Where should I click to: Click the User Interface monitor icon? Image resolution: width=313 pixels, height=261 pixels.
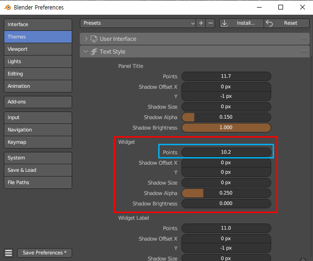point(94,39)
